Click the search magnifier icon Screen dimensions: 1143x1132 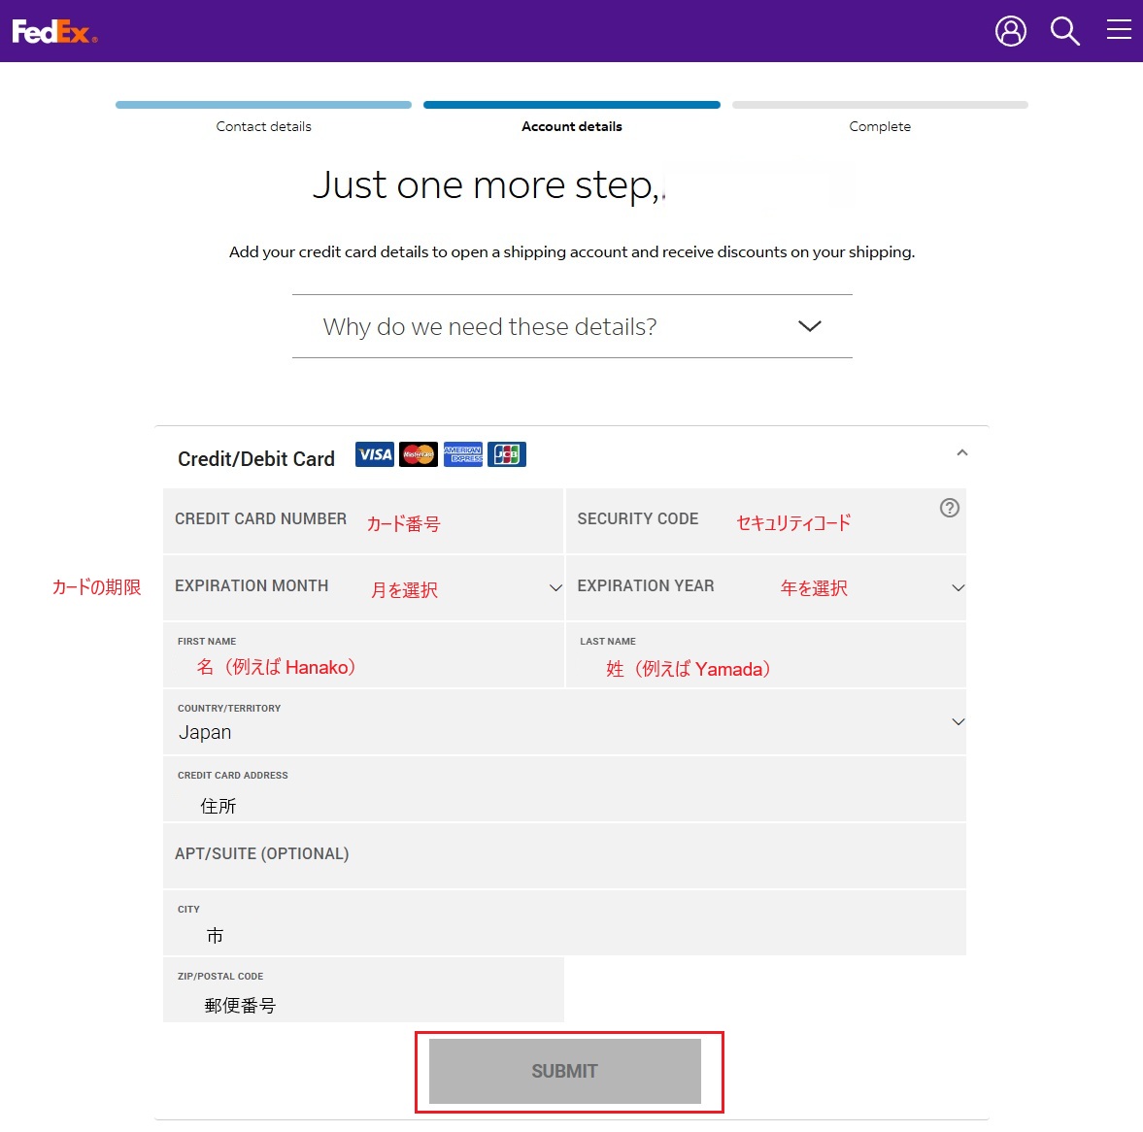point(1064,31)
